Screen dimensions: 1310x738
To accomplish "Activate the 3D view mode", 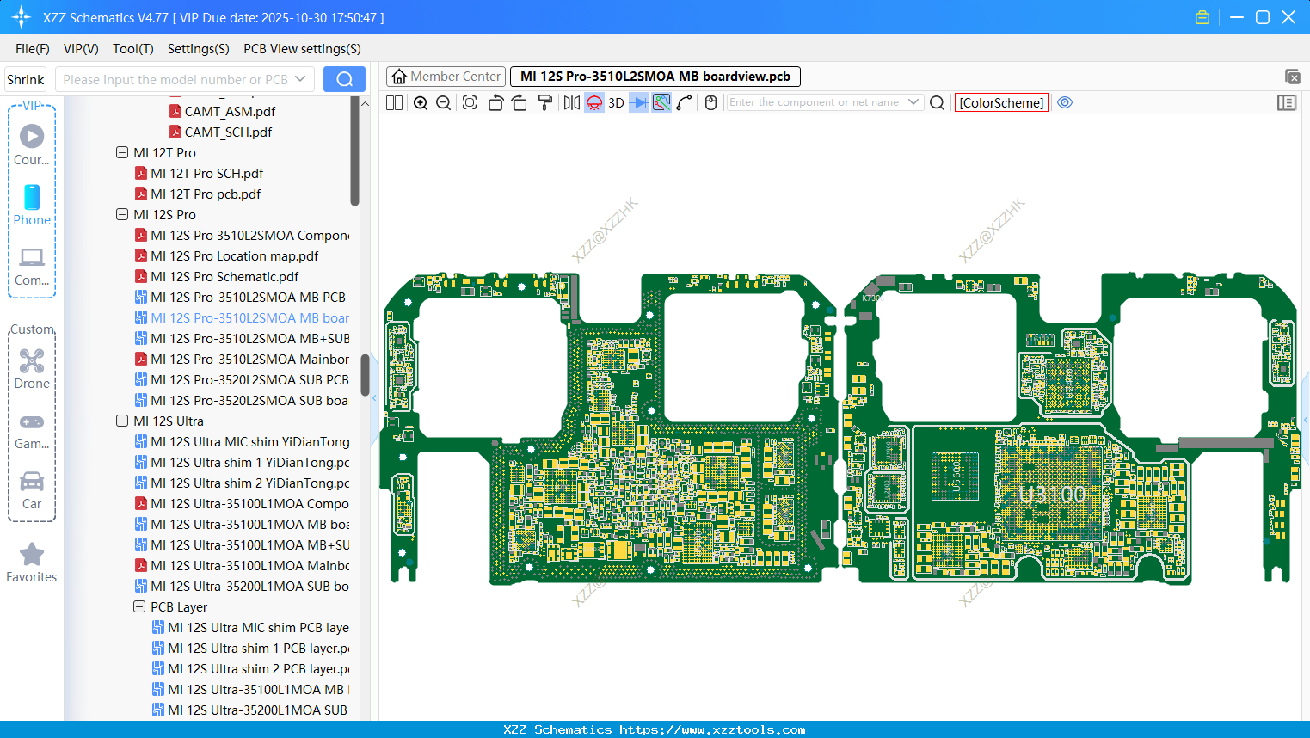I will pyautogui.click(x=615, y=102).
